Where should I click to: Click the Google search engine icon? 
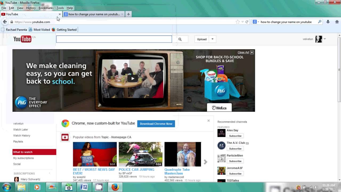tap(255, 22)
